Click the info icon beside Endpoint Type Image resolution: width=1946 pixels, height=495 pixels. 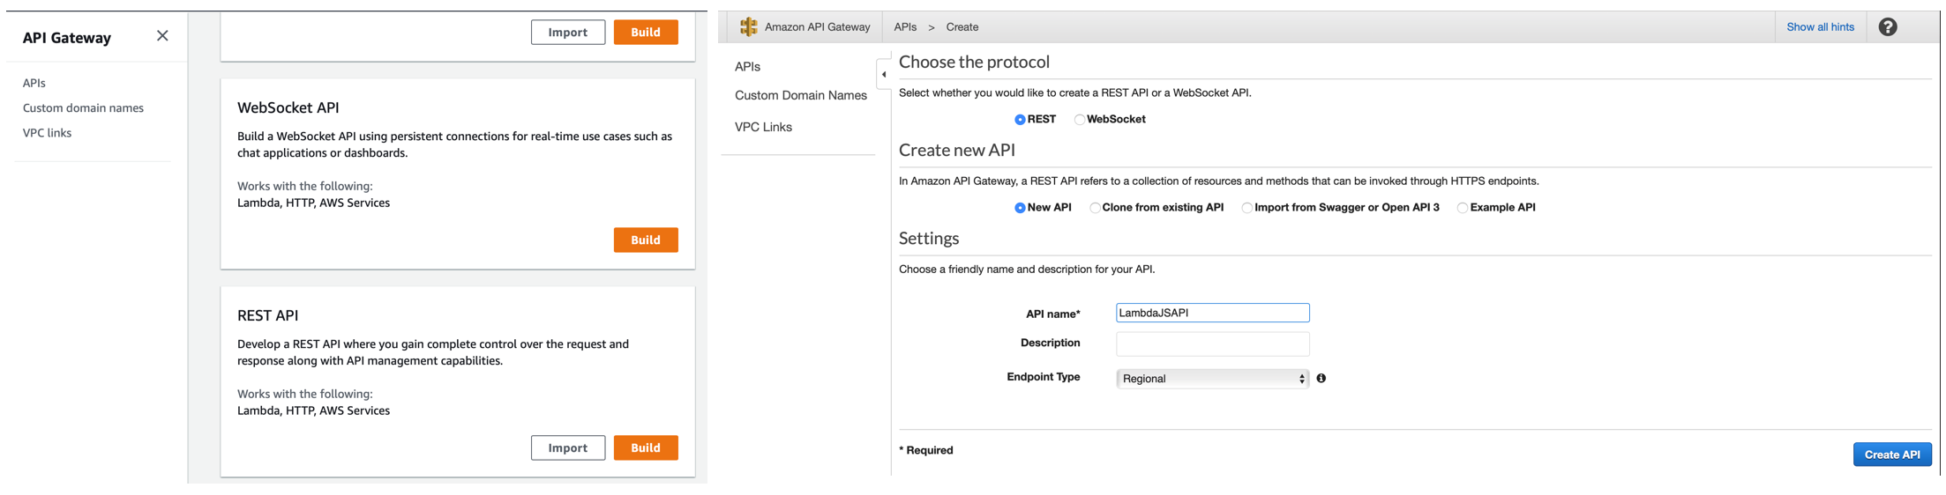point(1321,379)
